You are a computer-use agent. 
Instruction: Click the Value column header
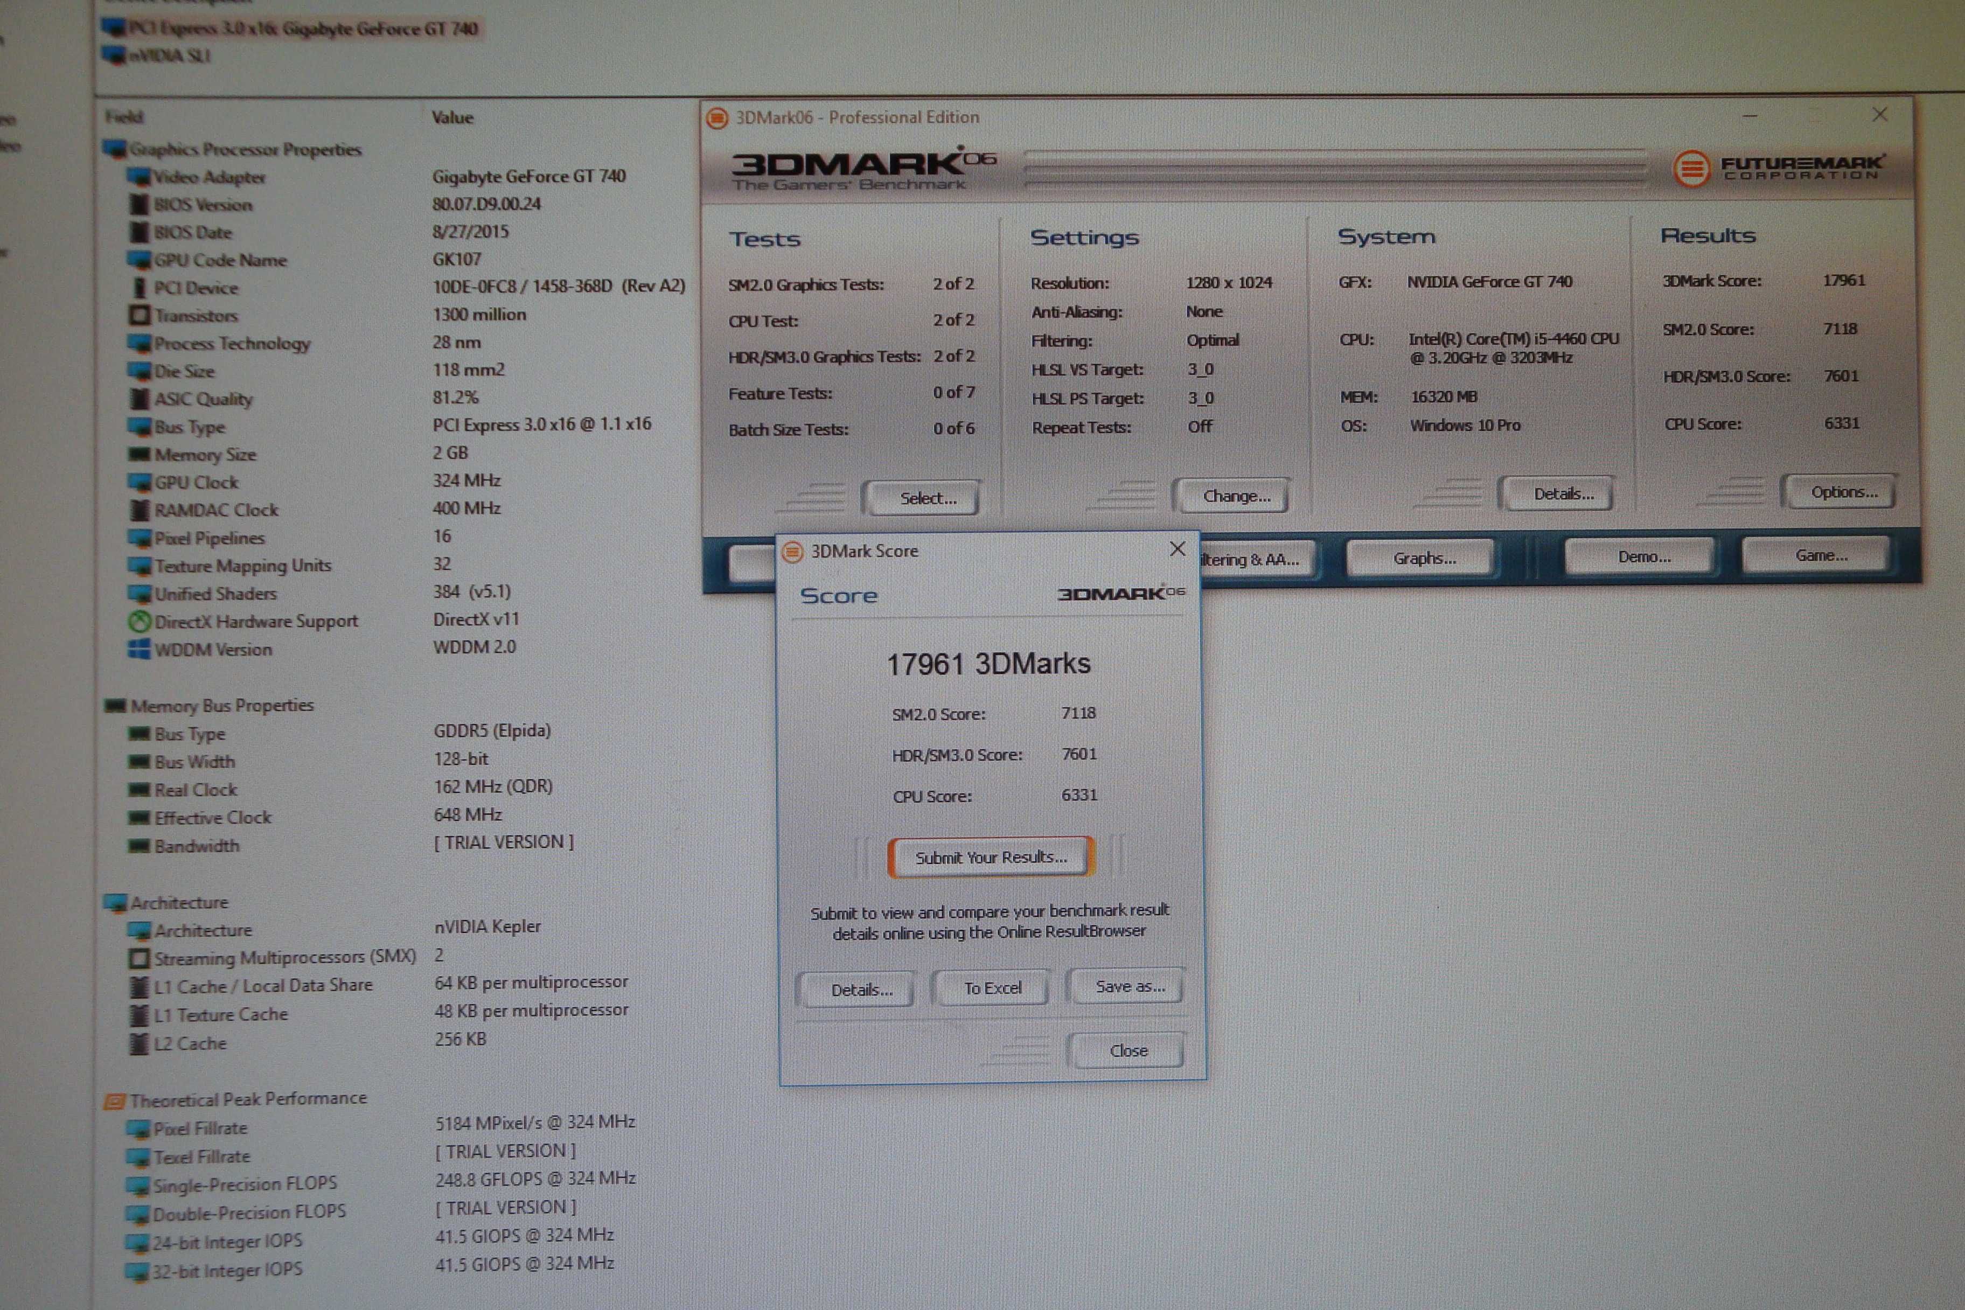(452, 118)
